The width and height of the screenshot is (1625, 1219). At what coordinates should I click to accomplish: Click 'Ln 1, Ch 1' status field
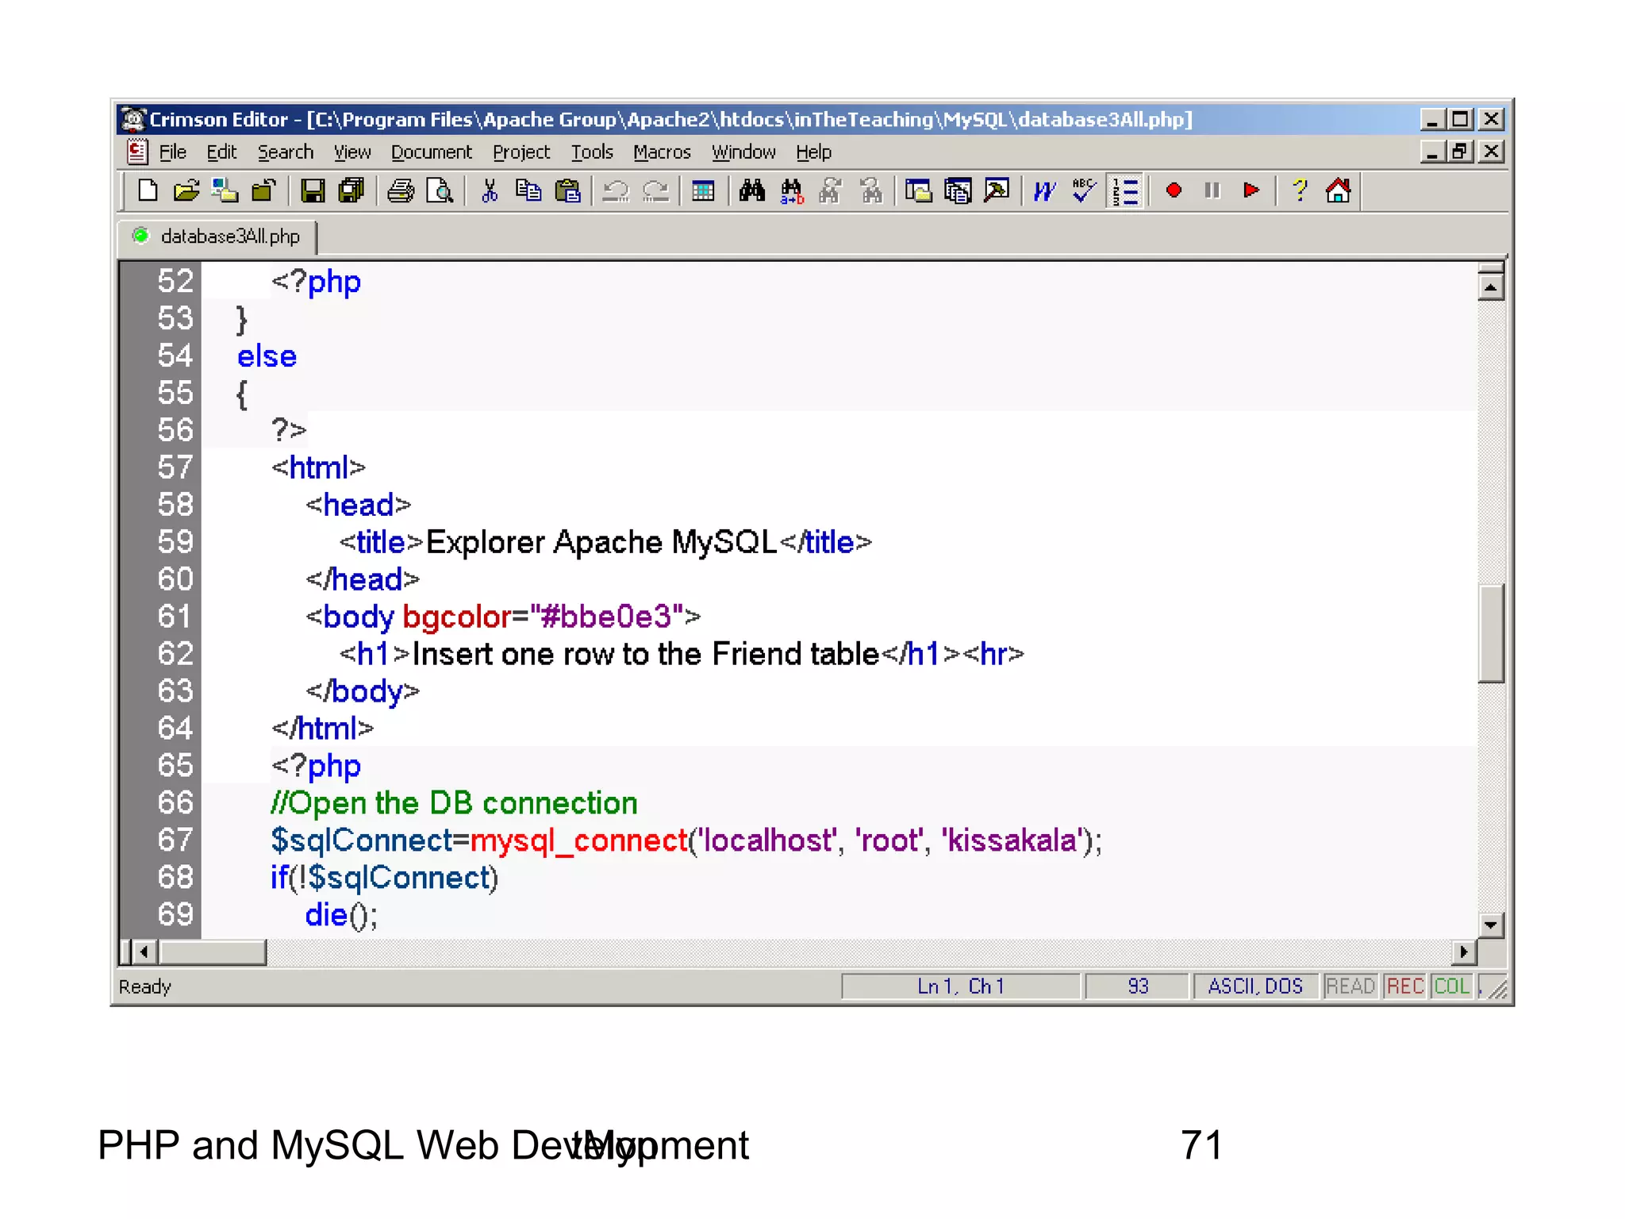[961, 986]
